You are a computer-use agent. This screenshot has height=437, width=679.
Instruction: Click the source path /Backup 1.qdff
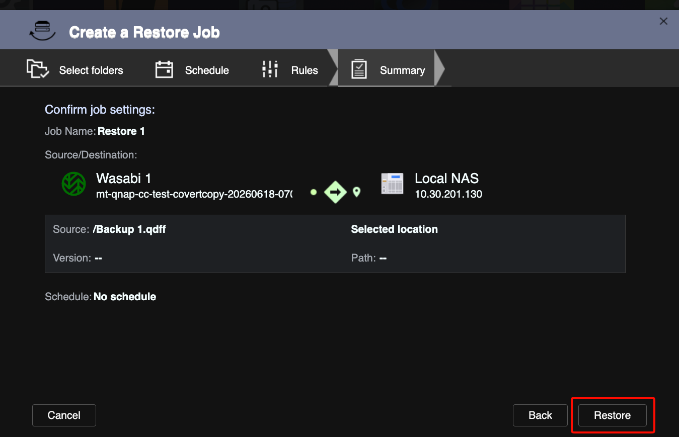coord(129,229)
